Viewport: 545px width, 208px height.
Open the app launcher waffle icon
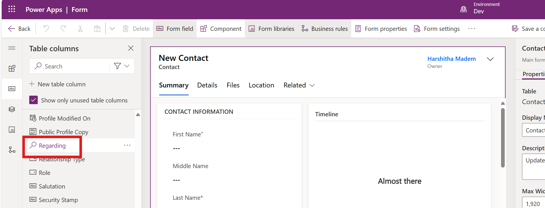click(x=12, y=9)
